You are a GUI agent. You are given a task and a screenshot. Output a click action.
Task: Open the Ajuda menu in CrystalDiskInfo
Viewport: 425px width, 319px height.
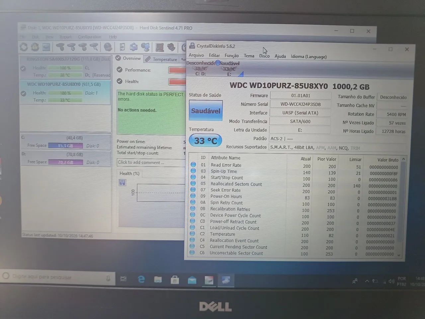(280, 56)
